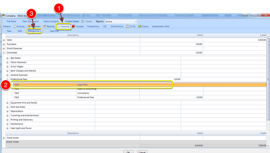Click the Cancel button
Image resolution: width=270 pixels, height=153 pixels.
(x=142, y=152)
